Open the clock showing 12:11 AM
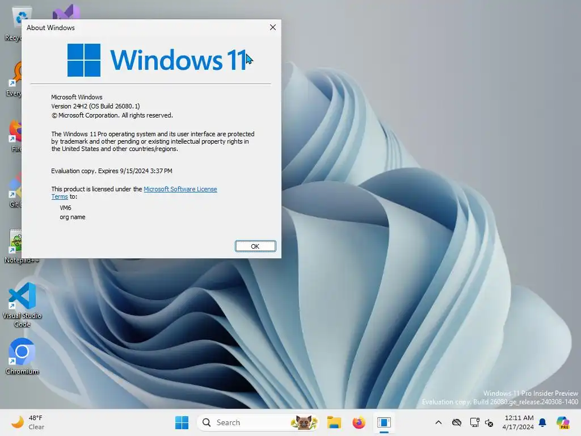The image size is (581, 436). coord(519,418)
